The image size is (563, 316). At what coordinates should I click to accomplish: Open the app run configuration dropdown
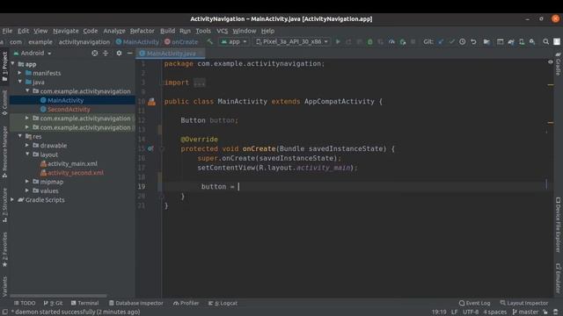234,42
